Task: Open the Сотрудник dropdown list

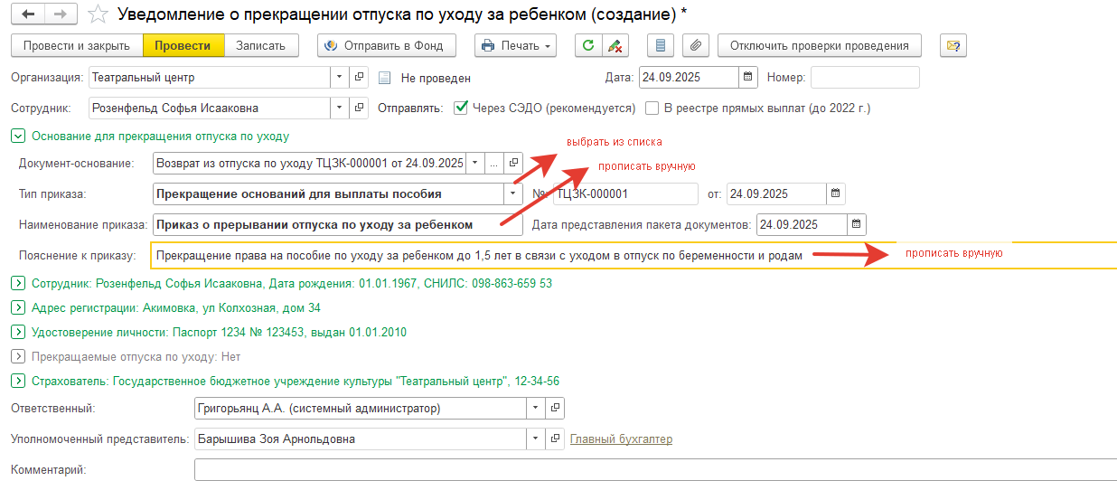Action: (x=339, y=108)
